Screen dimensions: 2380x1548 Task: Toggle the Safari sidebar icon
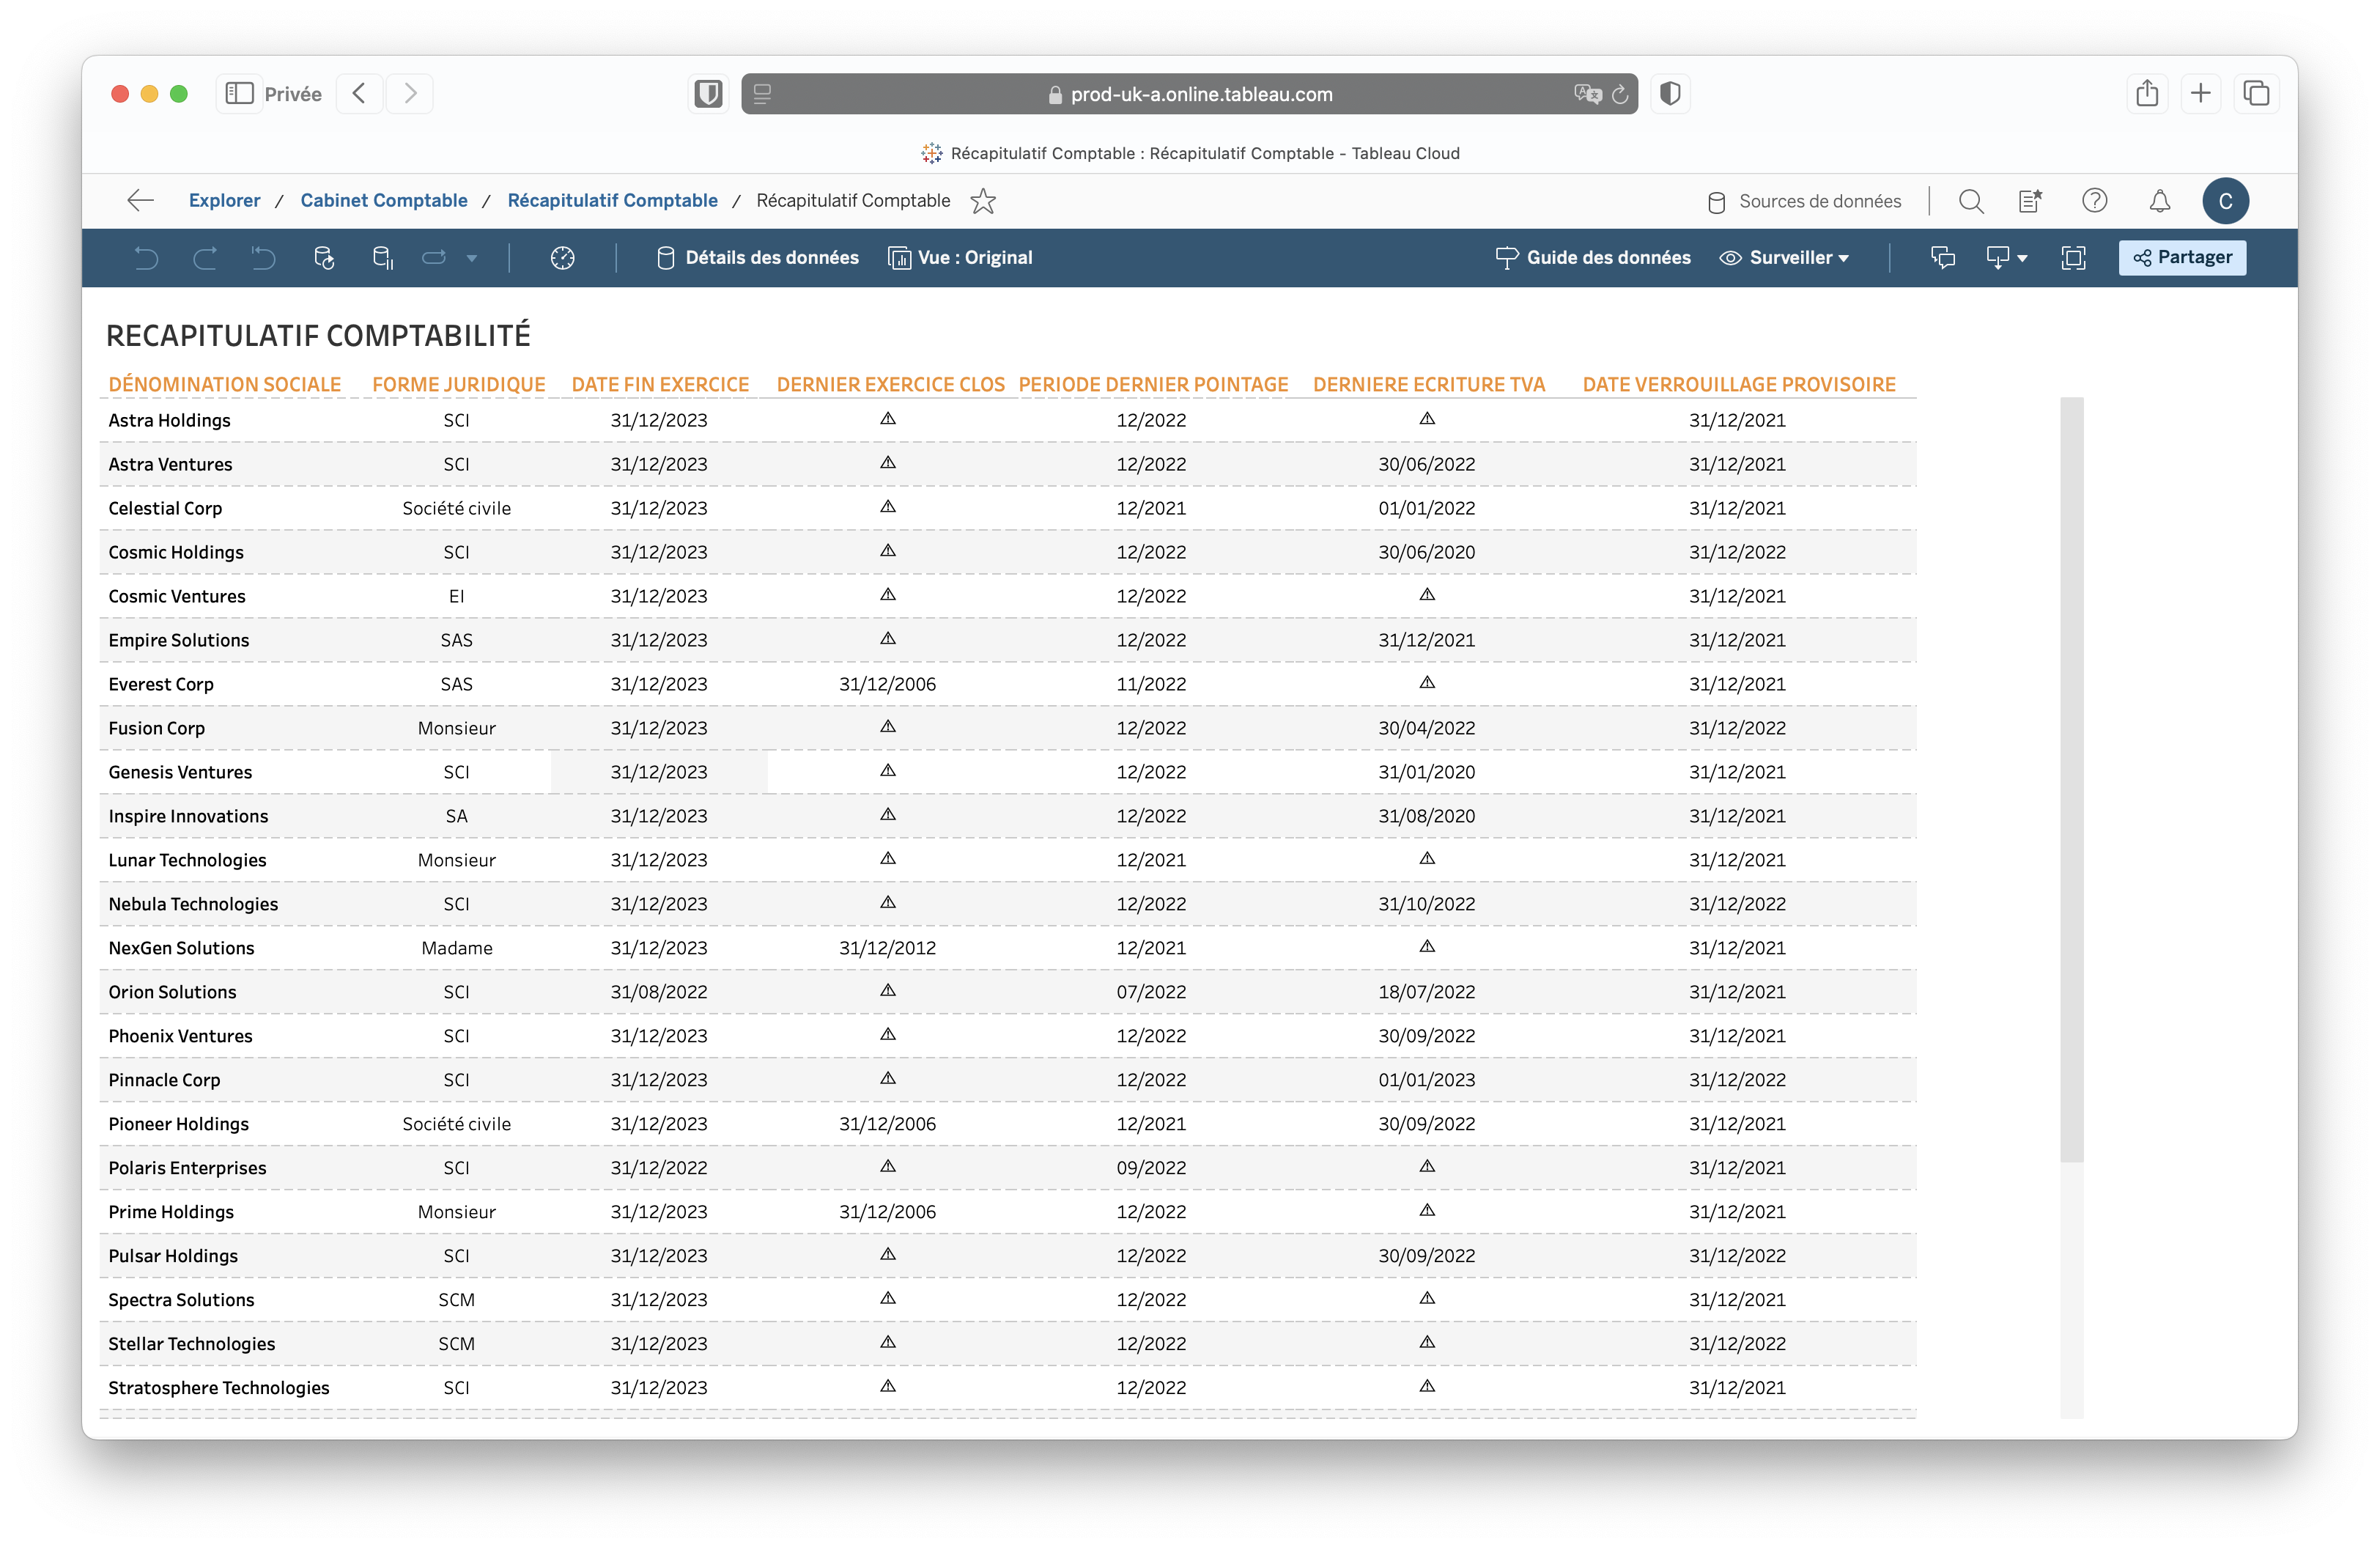239,94
